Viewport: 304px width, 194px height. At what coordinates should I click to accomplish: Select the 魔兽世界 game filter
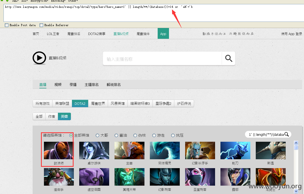98,103
